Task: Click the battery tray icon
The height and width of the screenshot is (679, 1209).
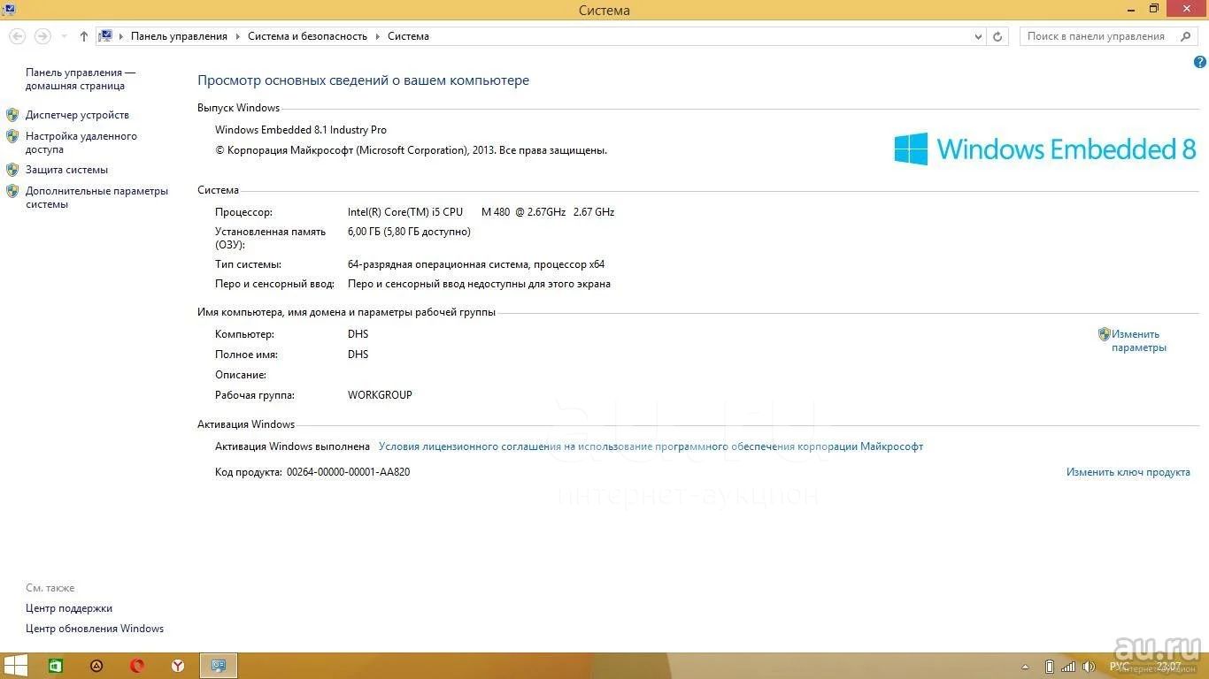Action: pyautogui.click(x=1050, y=667)
